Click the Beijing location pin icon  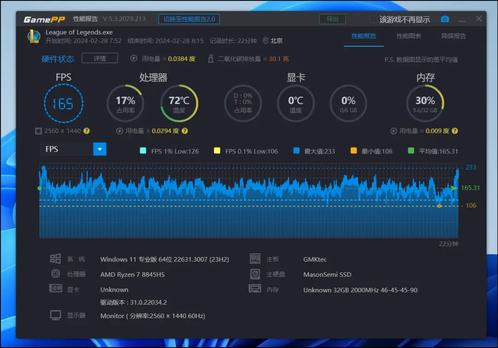click(x=266, y=41)
